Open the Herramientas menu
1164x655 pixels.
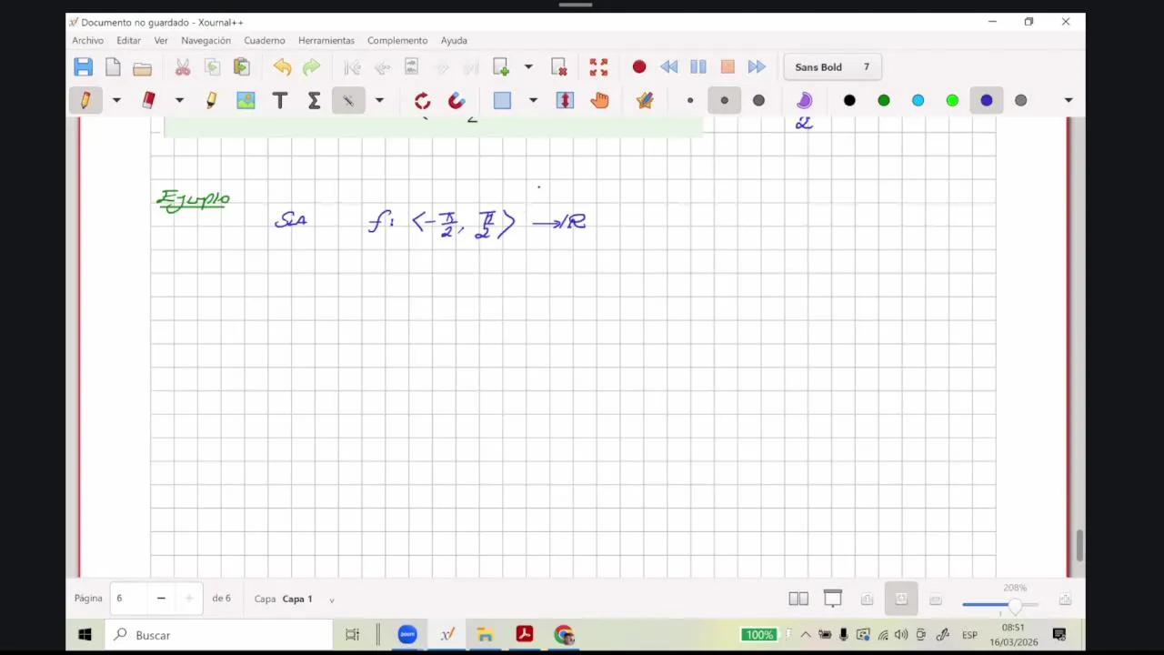(x=326, y=40)
